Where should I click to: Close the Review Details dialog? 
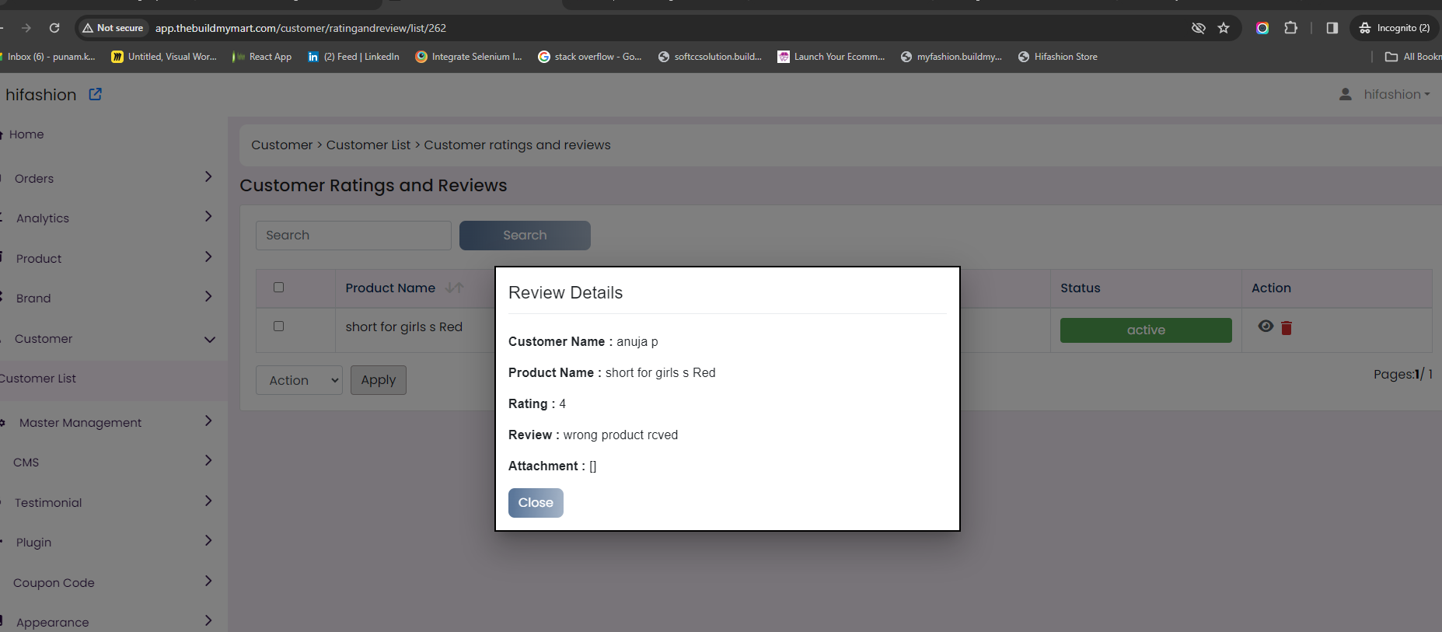pyautogui.click(x=536, y=503)
